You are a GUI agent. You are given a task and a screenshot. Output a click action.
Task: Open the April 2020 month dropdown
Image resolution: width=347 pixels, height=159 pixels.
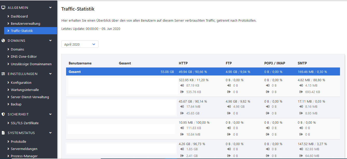(x=80, y=44)
